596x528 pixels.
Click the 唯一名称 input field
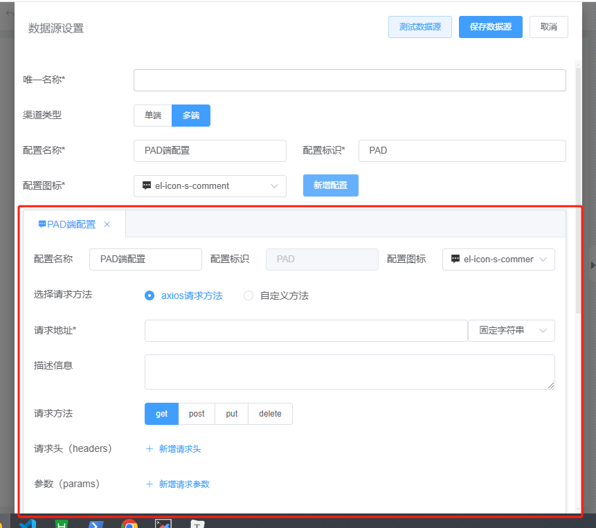coord(349,80)
